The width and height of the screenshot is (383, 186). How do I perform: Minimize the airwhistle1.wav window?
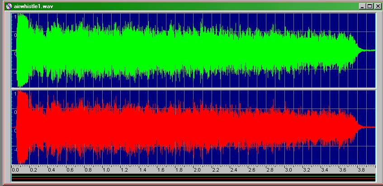[363, 6]
